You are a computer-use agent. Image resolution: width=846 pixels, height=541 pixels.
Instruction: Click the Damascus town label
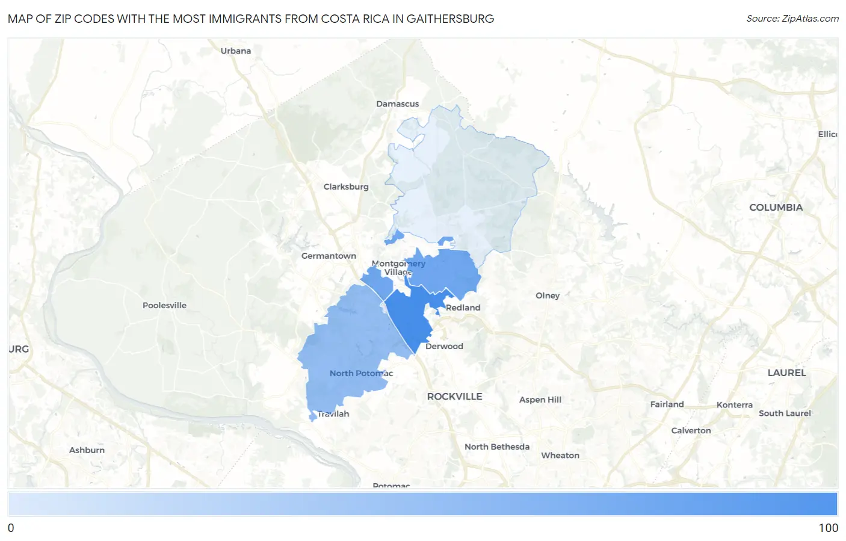point(397,104)
